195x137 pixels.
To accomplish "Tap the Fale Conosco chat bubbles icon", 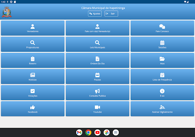I will [162, 27].
